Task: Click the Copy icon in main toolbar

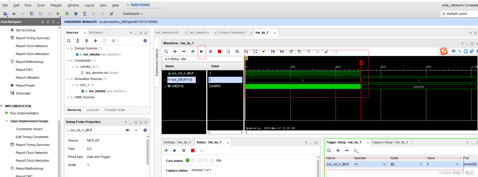Action: 32,14
